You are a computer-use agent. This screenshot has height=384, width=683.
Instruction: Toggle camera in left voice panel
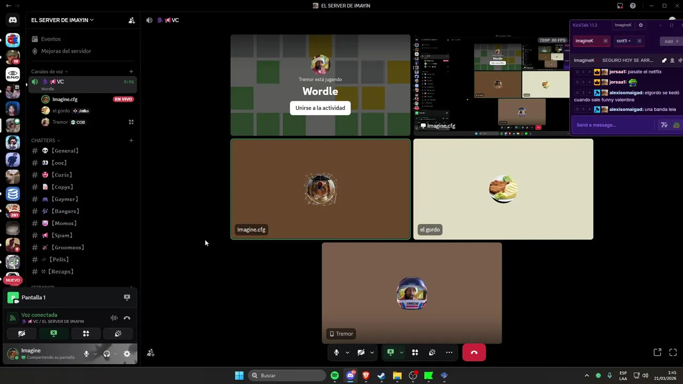click(22, 333)
